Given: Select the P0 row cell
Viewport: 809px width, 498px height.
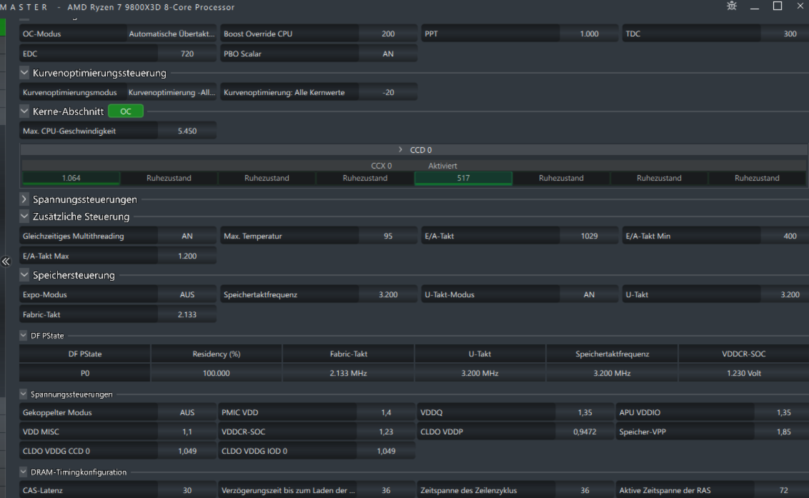Looking at the screenshot, I should pyautogui.click(x=85, y=373).
